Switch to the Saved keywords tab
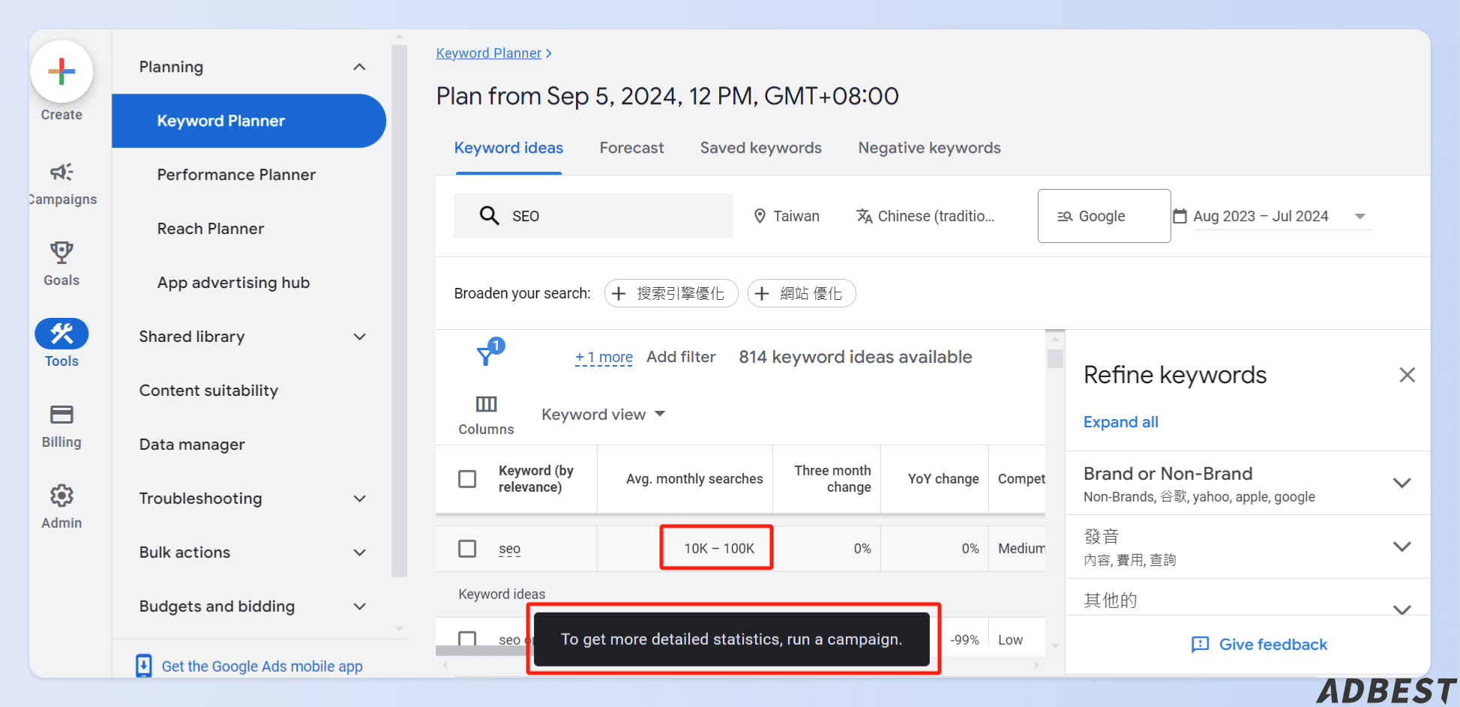 tap(760, 148)
